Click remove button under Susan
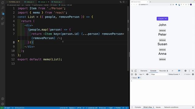195x109 pixels. coord(162,50)
